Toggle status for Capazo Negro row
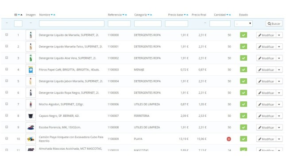Screen dimensions: 286x162 click(x=243, y=116)
